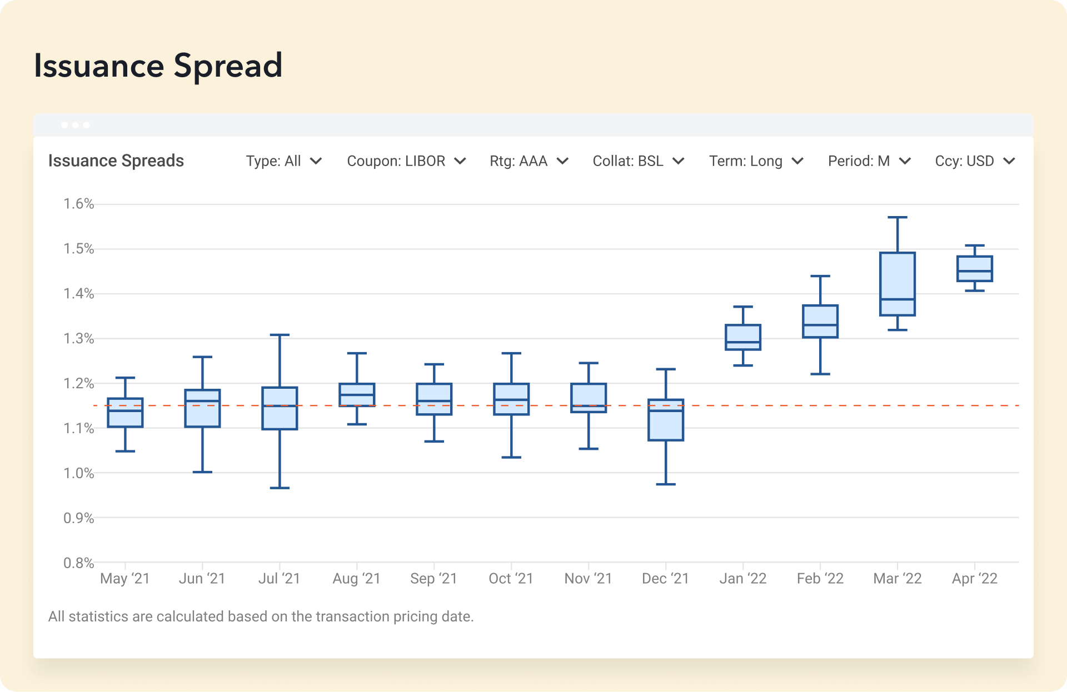Click the Oct '21 box plot
1067x692 pixels.
click(x=511, y=399)
